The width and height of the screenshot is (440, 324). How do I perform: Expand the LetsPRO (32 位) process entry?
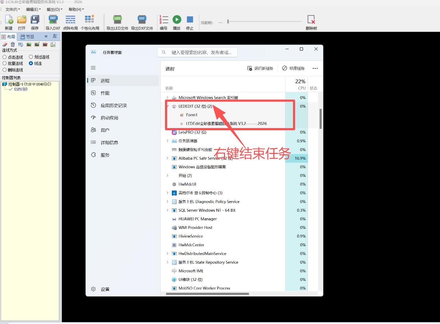167,132
